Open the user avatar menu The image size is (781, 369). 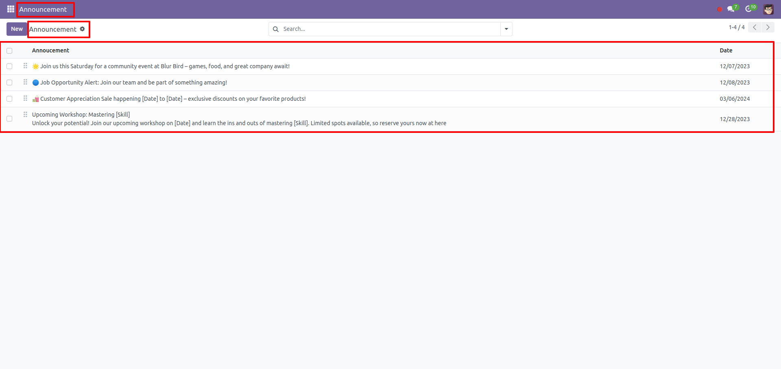768,9
